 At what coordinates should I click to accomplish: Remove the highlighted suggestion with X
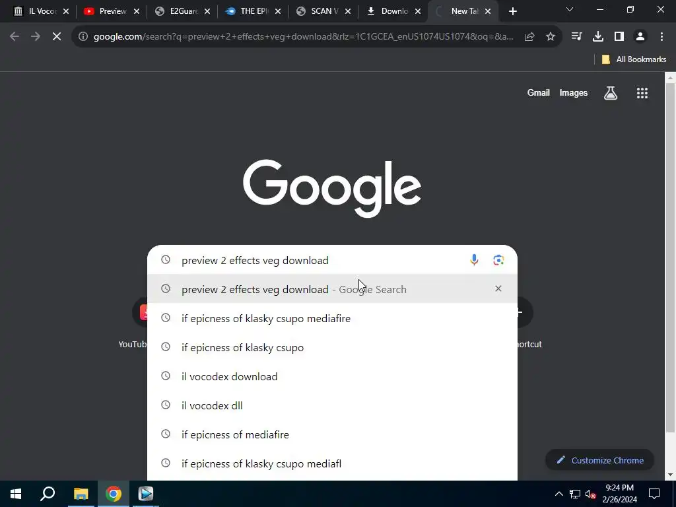point(498,288)
